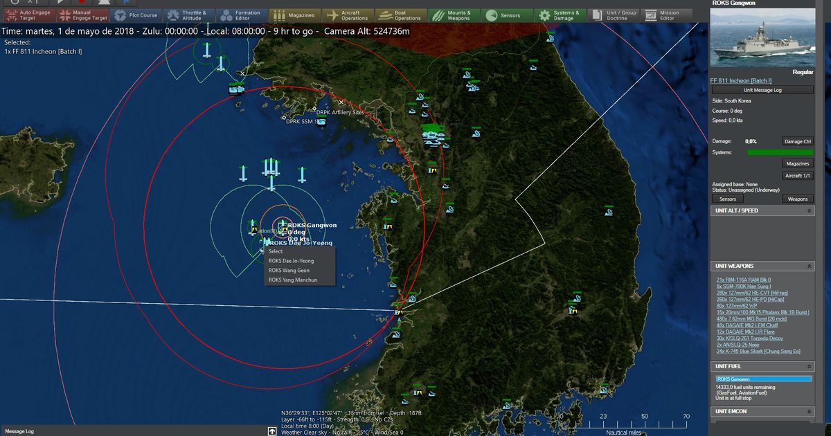Open the 280x 127mm/62 HE-CVT [HiFrag] link
831x436 pixels.
click(752, 293)
